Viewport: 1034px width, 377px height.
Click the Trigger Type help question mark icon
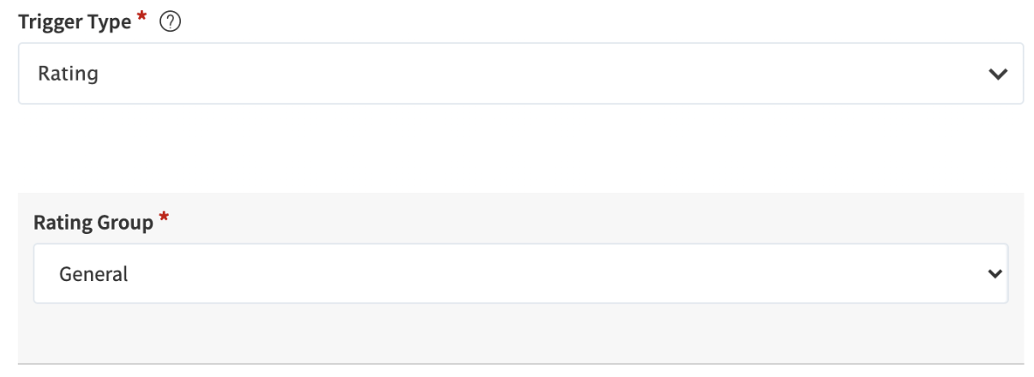170,24
